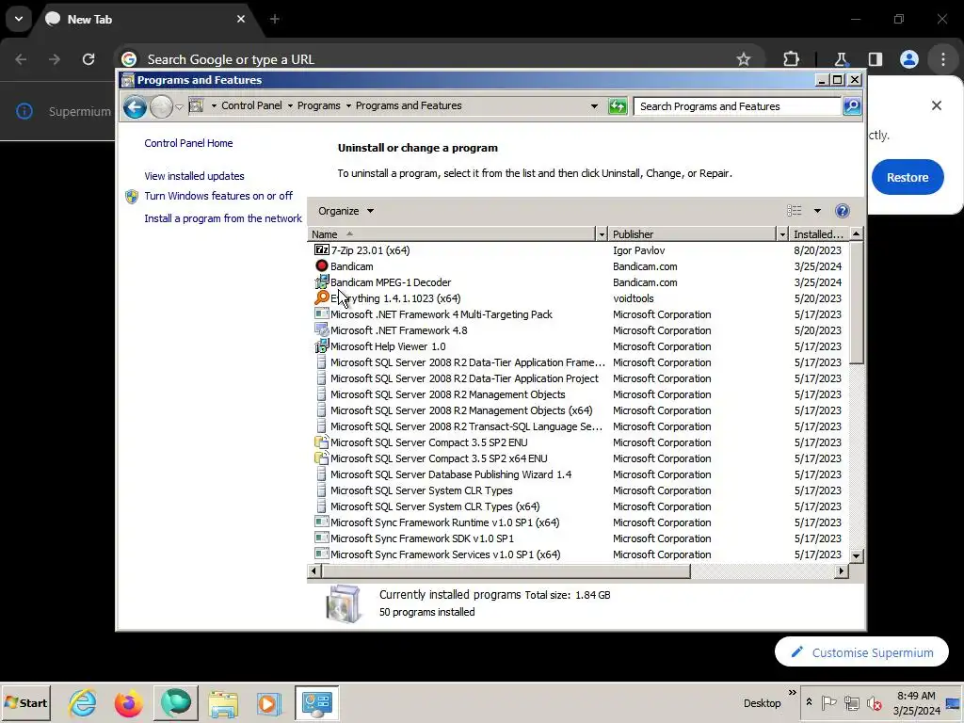Select Microsoft .NET Framework 4 Multi-Targeting Pack
964x723 pixels.
tap(578, 314)
